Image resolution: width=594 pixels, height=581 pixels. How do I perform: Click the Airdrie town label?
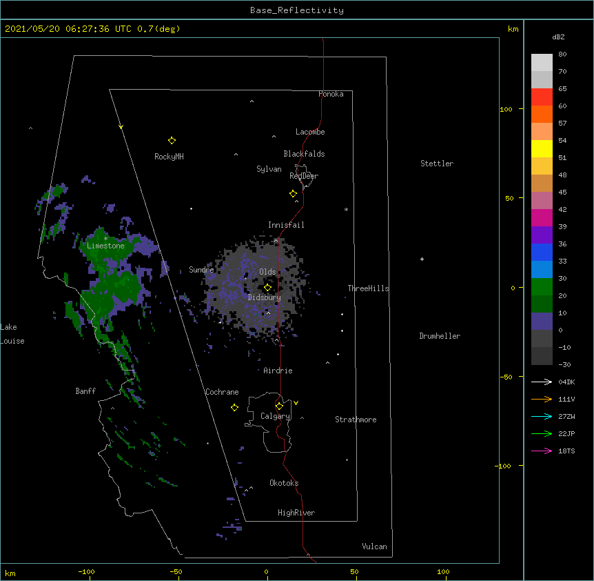[278, 371]
